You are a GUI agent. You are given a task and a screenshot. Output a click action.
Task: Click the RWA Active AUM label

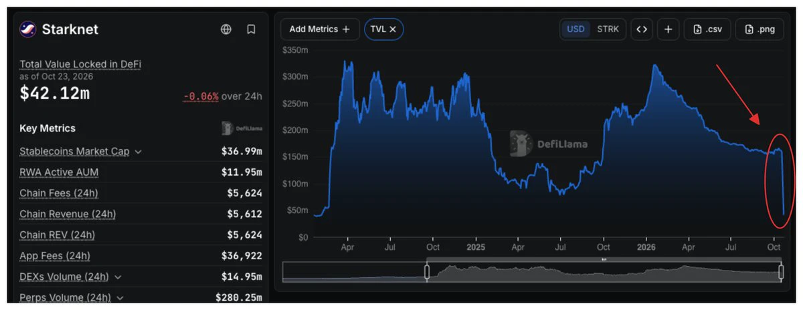tap(59, 172)
